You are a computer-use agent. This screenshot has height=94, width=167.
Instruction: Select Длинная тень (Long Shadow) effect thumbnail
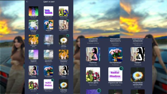tap(49, 11)
